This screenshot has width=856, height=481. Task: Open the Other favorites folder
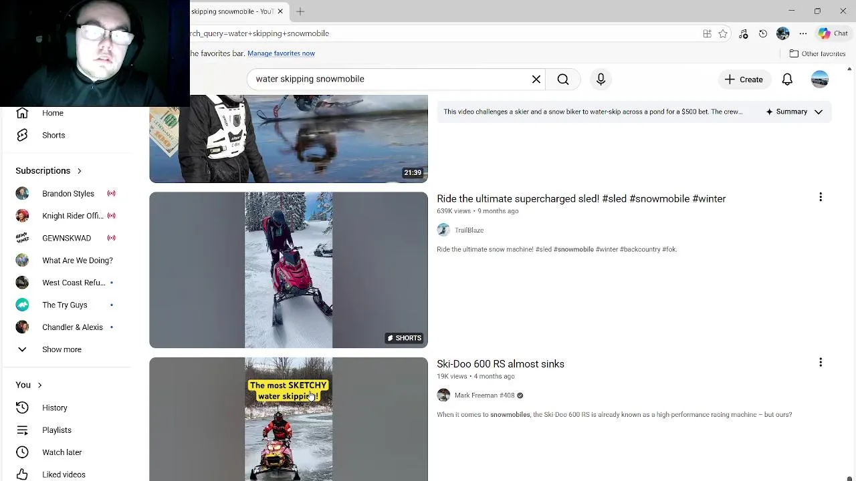coord(817,53)
